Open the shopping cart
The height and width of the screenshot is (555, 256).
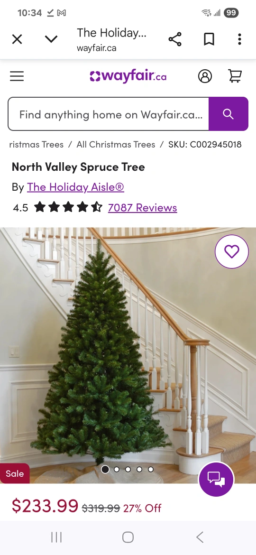pyautogui.click(x=235, y=76)
